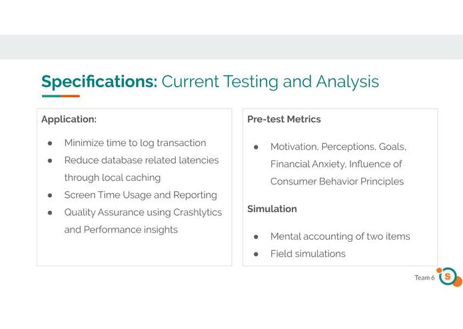Click Quality Assurance using Crashlytics text
The width and height of the screenshot is (463, 329).
tap(143, 212)
